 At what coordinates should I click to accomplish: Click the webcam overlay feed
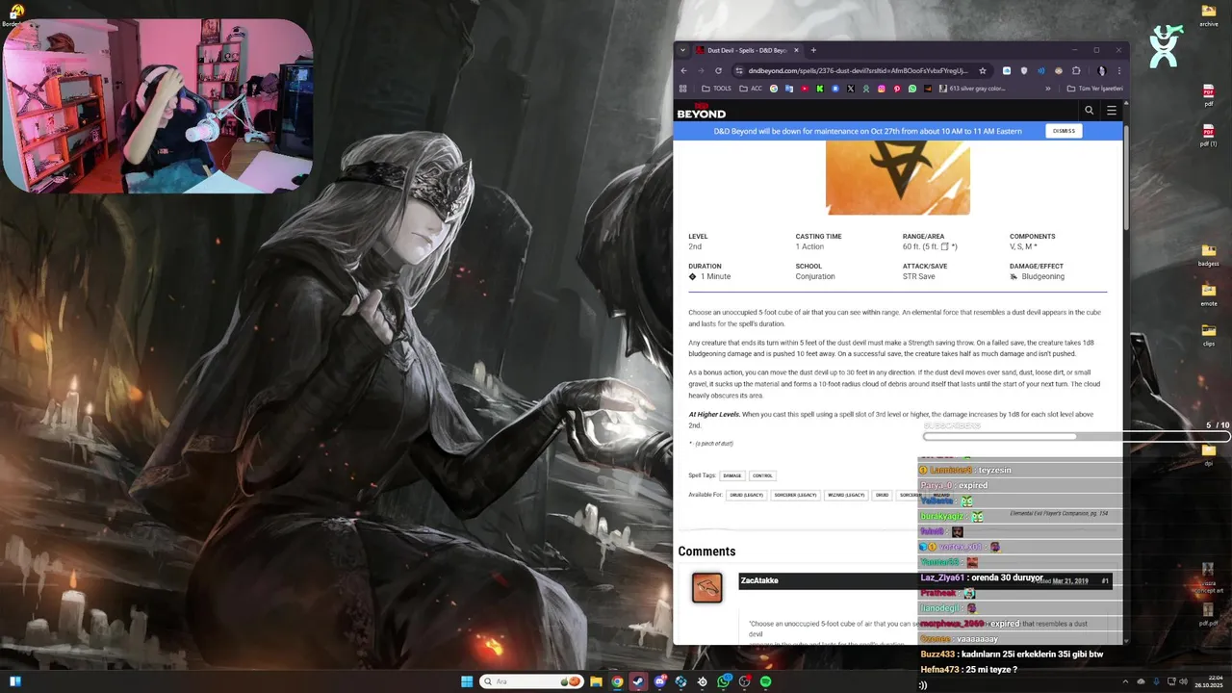158,104
